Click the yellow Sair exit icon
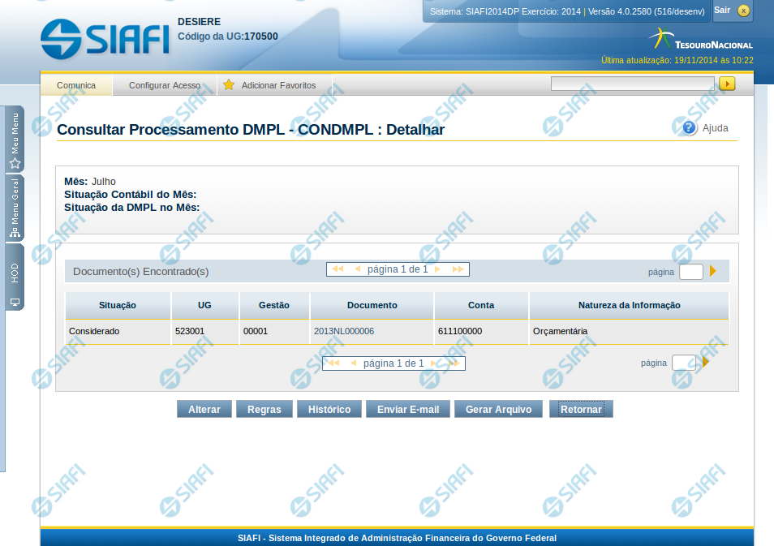 pyautogui.click(x=743, y=11)
